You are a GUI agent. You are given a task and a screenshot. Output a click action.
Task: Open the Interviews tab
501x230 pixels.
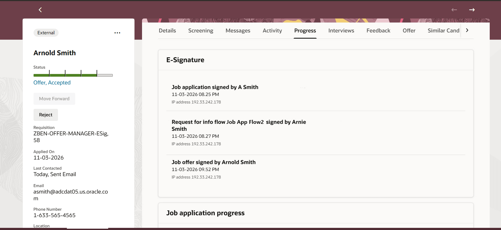(x=341, y=31)
